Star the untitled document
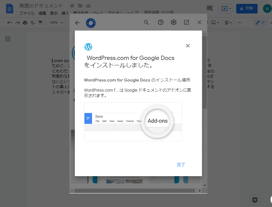Viewport: 272px width, 207px height. (x=72, y=6)
